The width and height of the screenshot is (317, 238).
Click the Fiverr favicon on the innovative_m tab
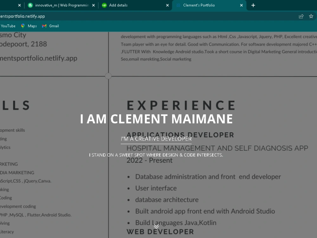coord(30,5)
